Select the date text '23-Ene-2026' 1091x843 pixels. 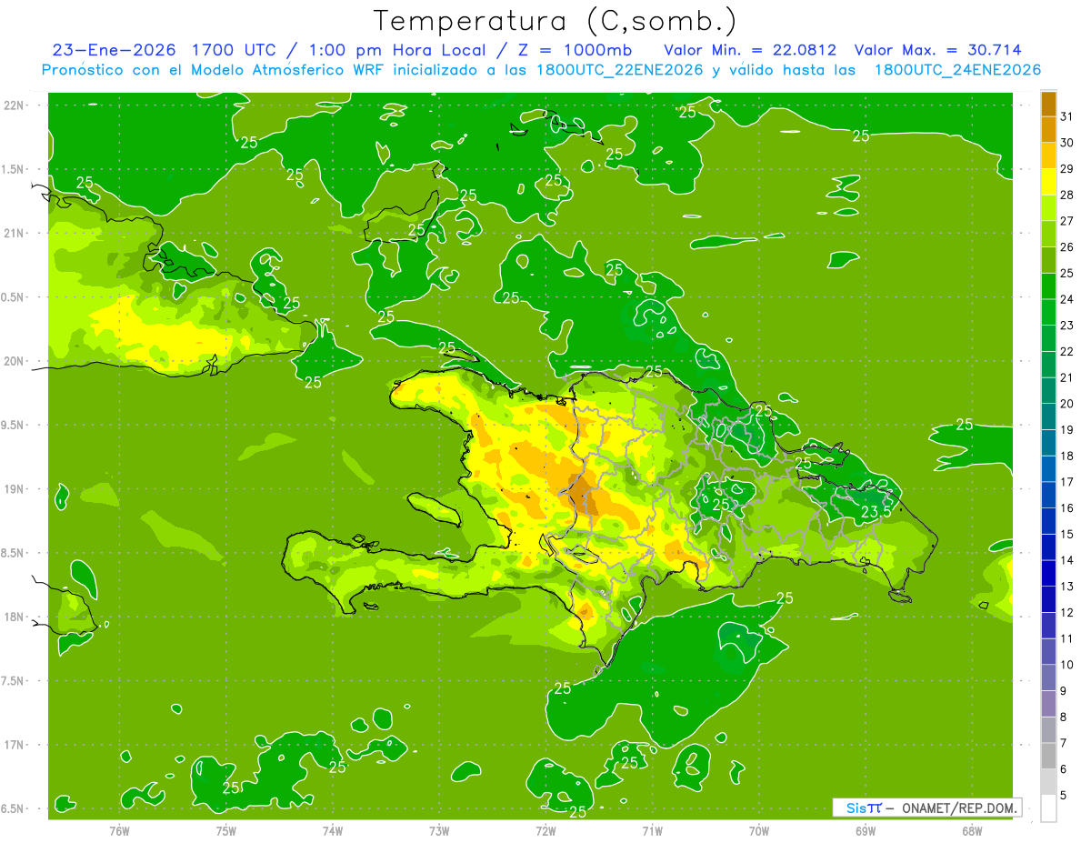(114, 50)
